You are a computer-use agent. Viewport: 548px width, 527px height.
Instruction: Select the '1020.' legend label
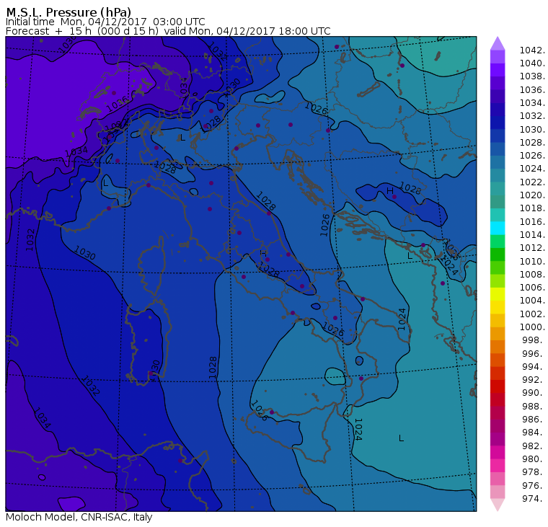tap(532, 195)
